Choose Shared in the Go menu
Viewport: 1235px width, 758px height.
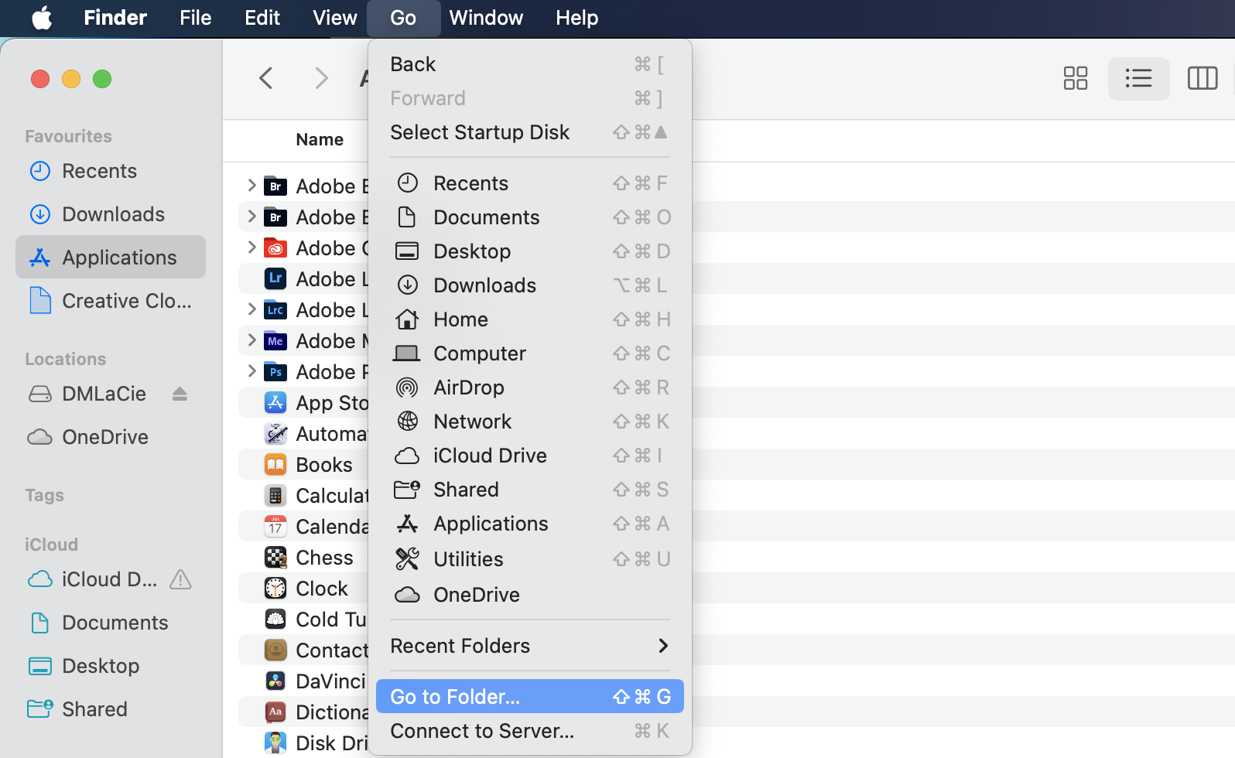tap(530, 490)
